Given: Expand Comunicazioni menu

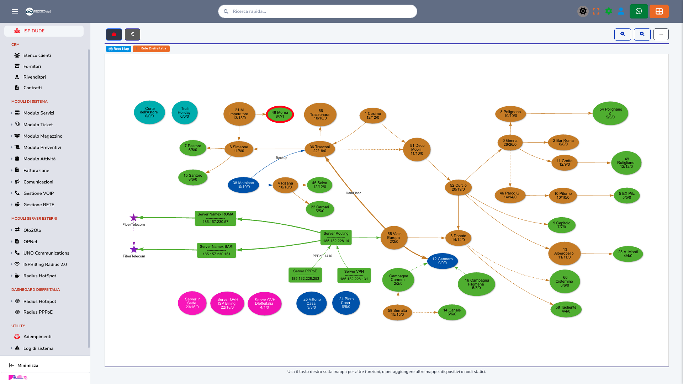Looking at the screenshot, I should 38,182.
